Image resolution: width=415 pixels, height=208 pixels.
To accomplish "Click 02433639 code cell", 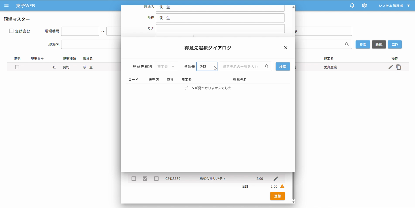I will (x=173, y=179).
